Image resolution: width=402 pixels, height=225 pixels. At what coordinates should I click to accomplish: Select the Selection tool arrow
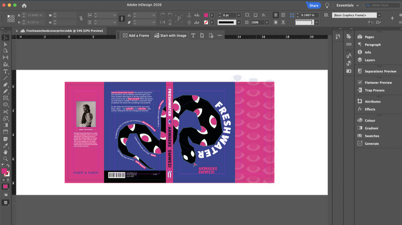tap(6, 38)
